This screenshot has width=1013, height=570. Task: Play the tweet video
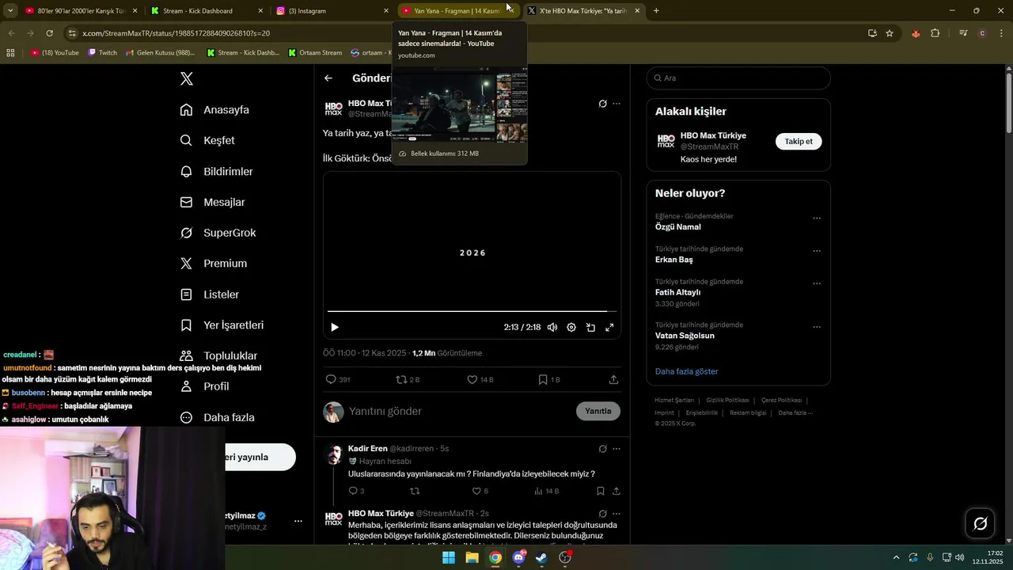tap(335, 327)
